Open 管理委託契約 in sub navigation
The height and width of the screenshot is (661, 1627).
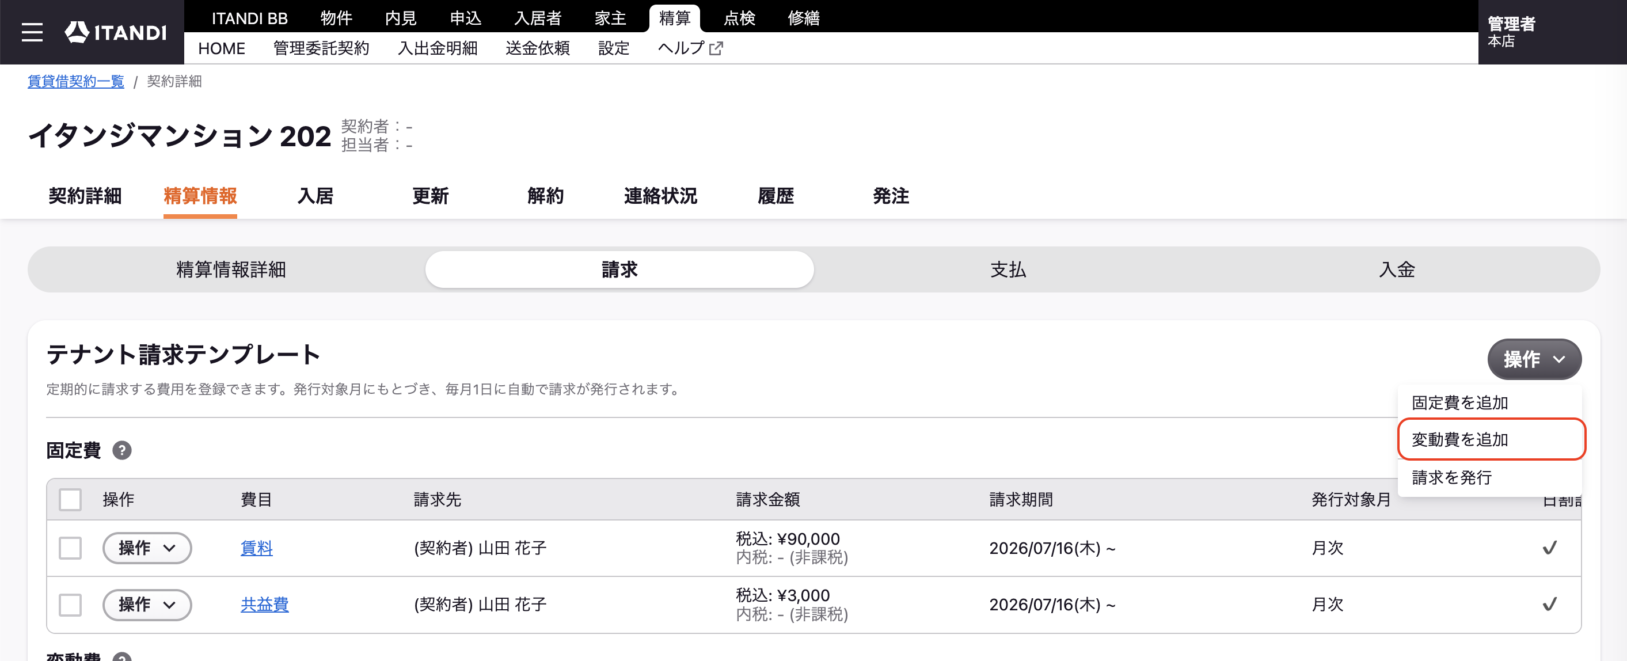click(x=321, y=48)
